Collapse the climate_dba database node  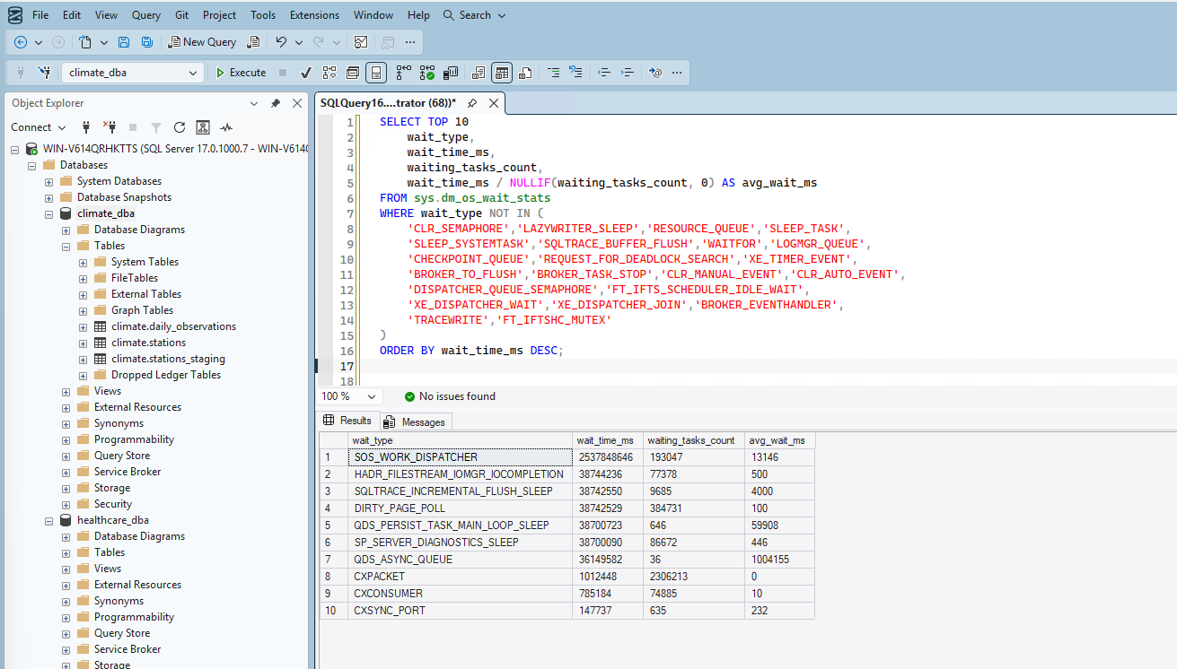pos(49,213)
